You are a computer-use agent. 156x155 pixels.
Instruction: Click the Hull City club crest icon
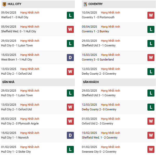coord(4,4)
